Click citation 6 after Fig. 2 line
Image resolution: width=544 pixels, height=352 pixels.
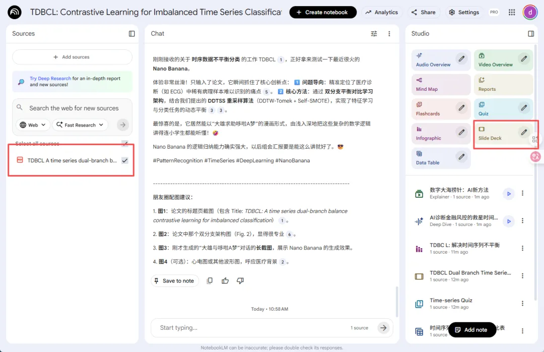pyautogui.click(x=289, y=234)
